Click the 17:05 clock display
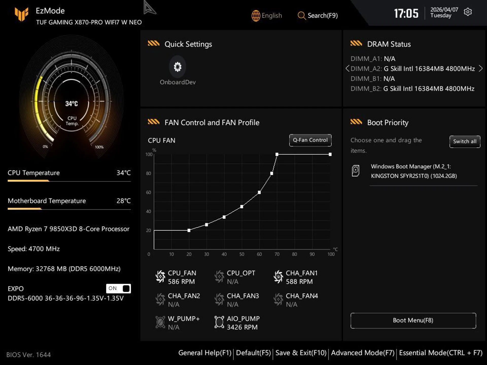487x365 pixels. pyautogui.click(x=406, y=13)
